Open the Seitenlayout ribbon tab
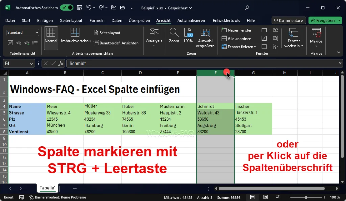Image resolution: width=346 pixels, height=201 pixels. [71, 20]
